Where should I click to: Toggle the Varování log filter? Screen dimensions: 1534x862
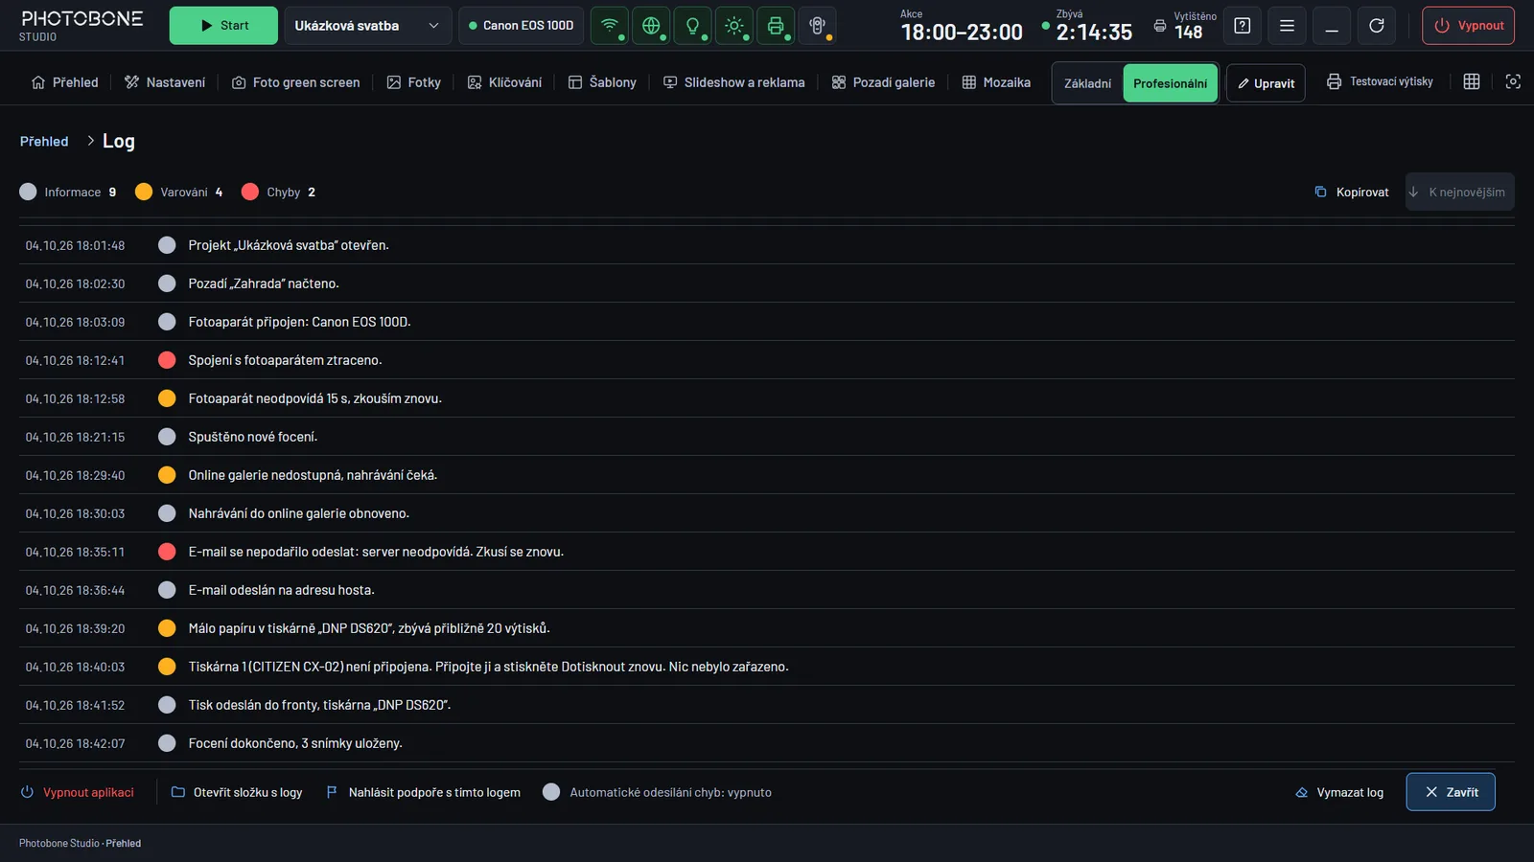click(179, 193)
